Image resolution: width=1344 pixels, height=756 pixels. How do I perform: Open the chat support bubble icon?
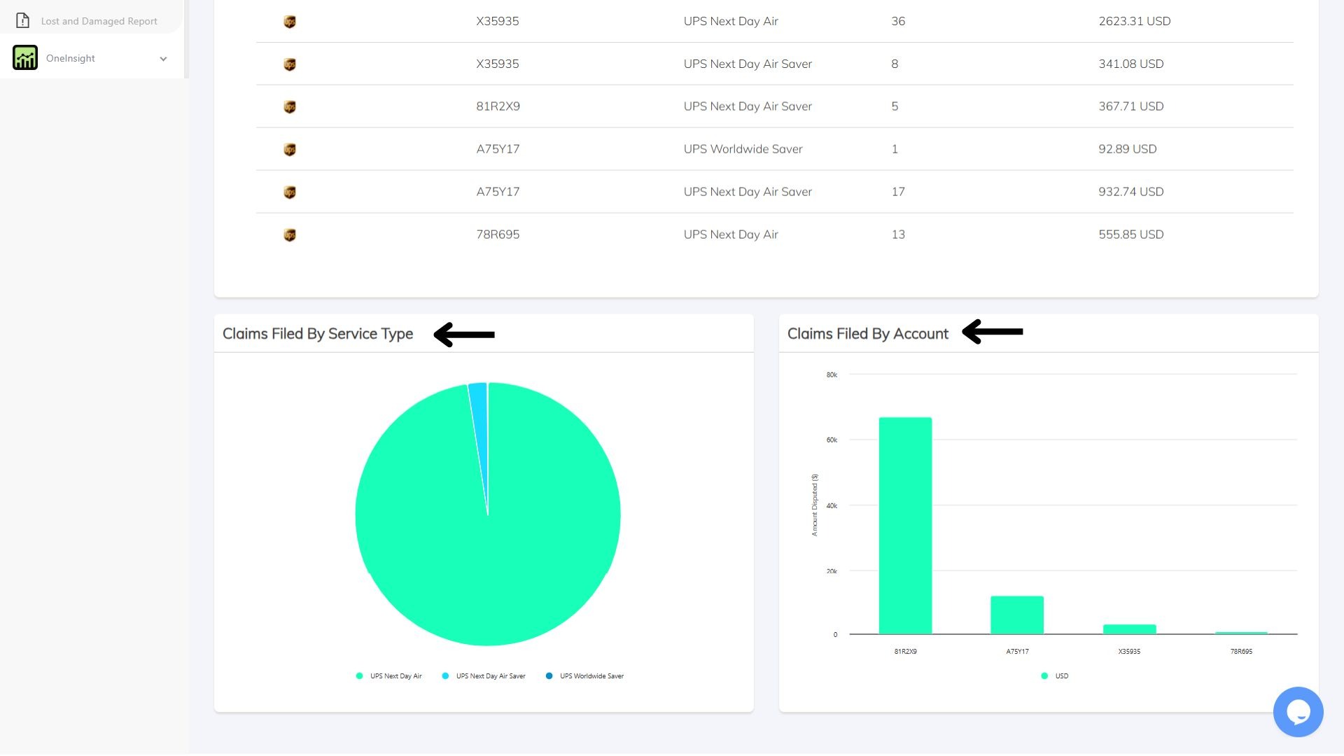coord(1298,712)
